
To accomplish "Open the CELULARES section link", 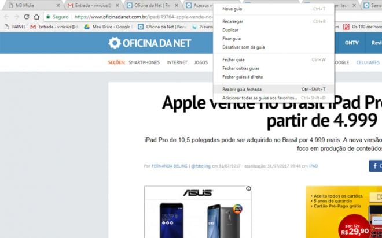I will coord(368,62).
